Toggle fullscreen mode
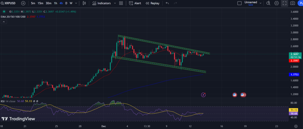The width and height of the screenshot is (303, 129). (x=284, y=3)
